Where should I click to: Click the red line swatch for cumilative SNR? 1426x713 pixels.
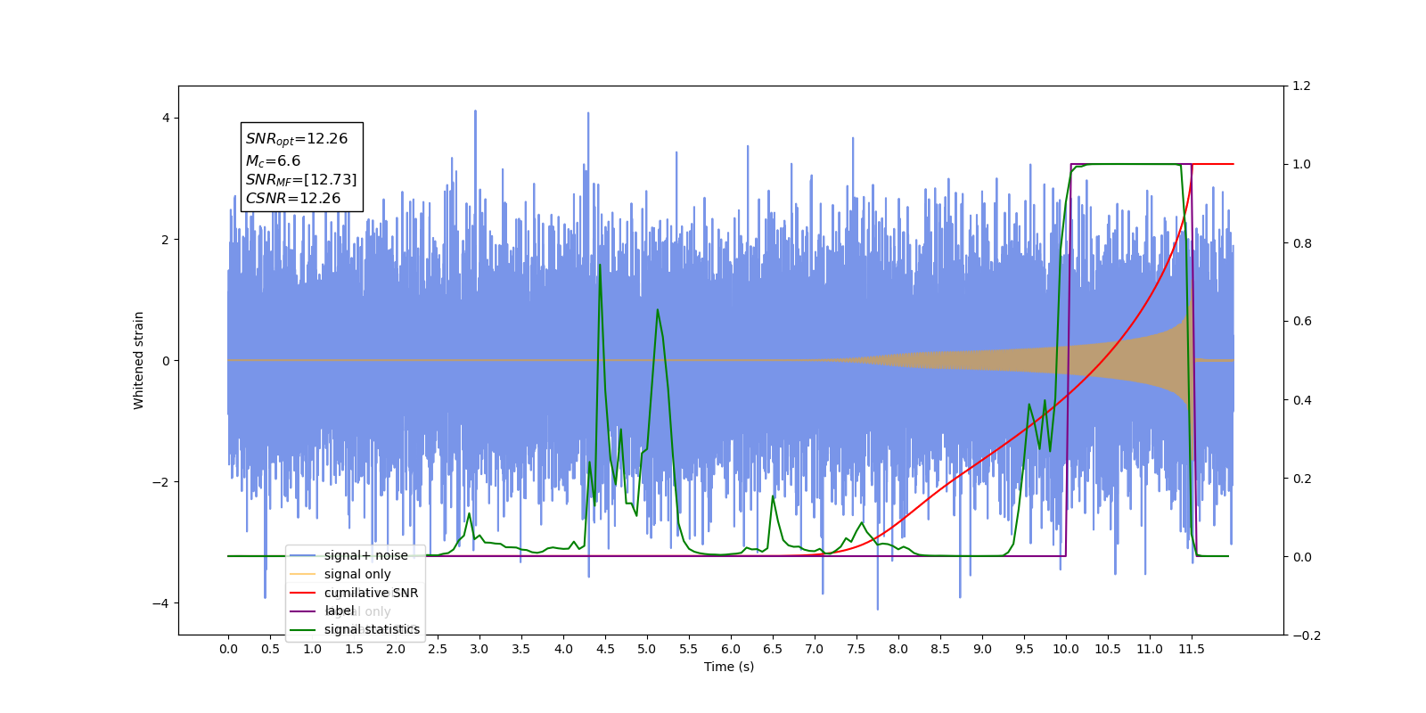point(303,593)
